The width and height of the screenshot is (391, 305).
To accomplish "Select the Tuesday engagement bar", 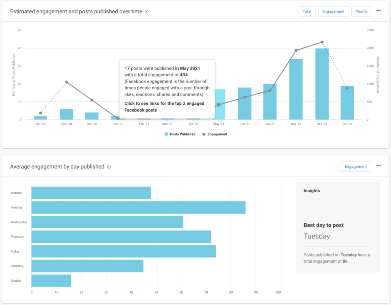I will point(137,207).
